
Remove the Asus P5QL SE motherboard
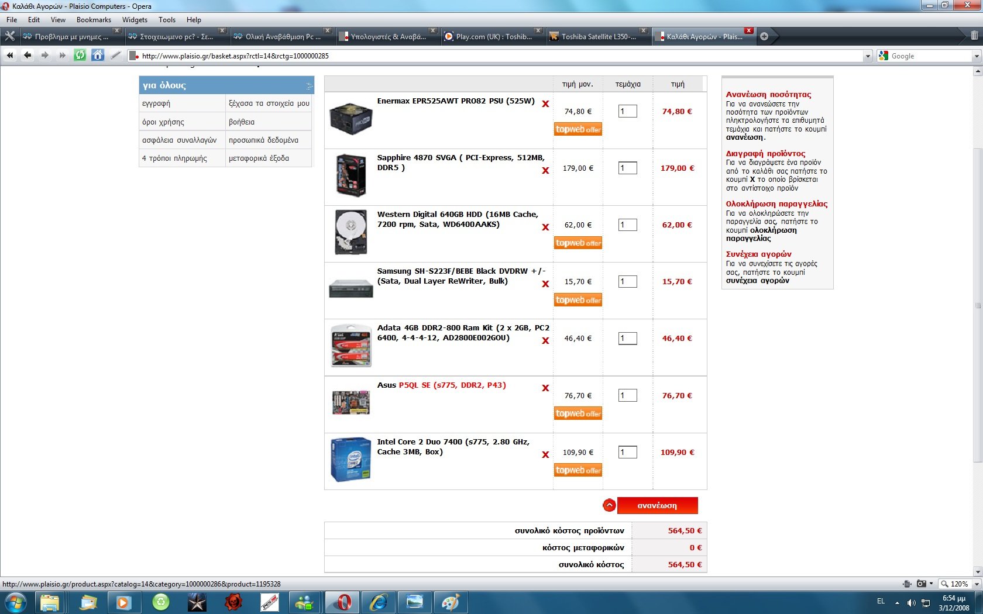[545, 388]
